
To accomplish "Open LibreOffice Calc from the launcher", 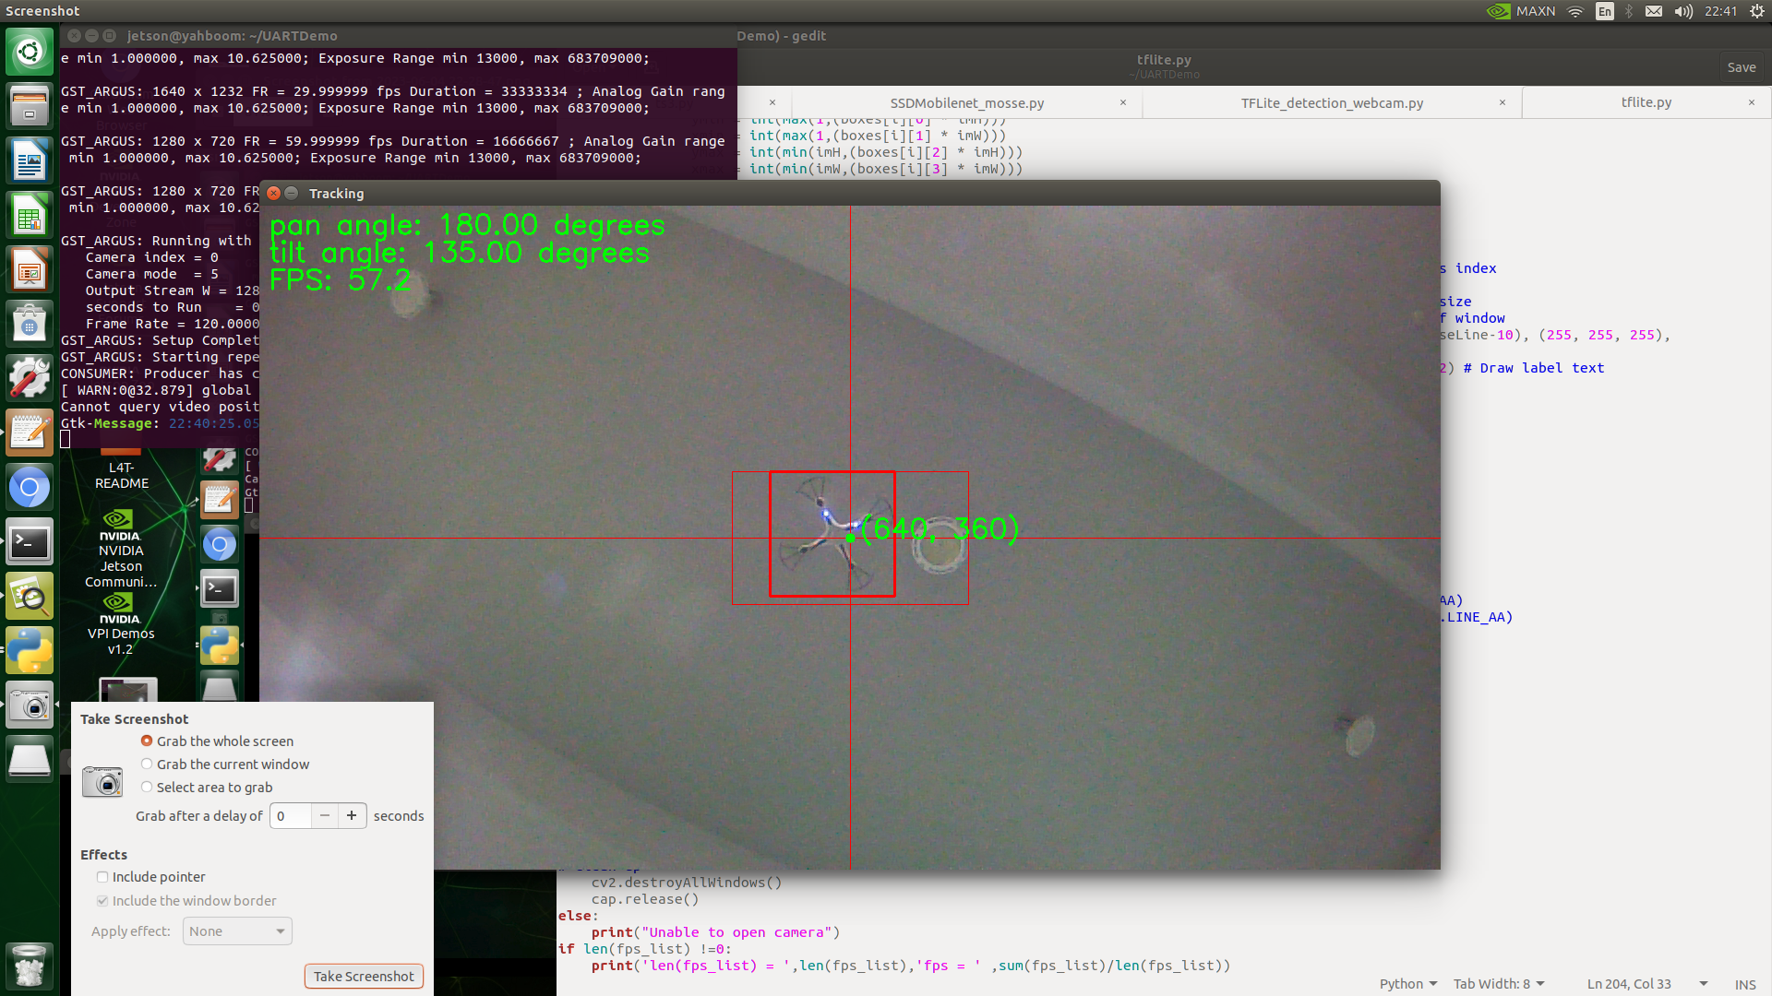I will coord(30,214).
